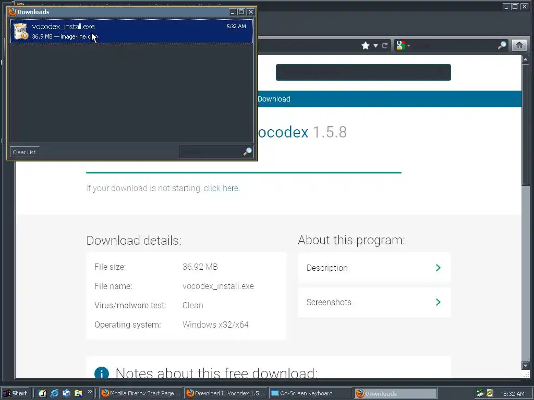Click the vocodex_install.exe file name value in details

[218, 286]
